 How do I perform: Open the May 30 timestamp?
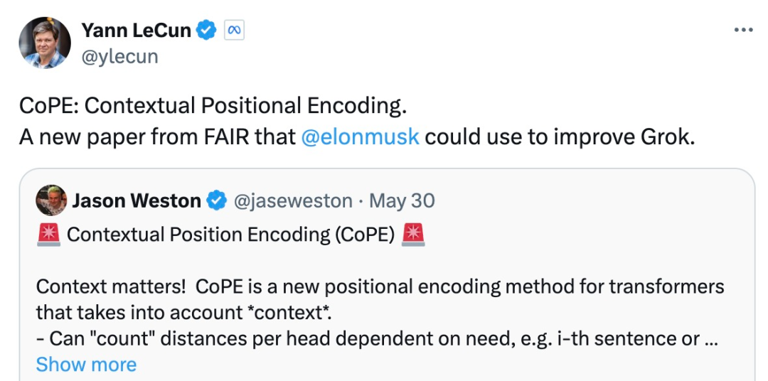point(402,200)
